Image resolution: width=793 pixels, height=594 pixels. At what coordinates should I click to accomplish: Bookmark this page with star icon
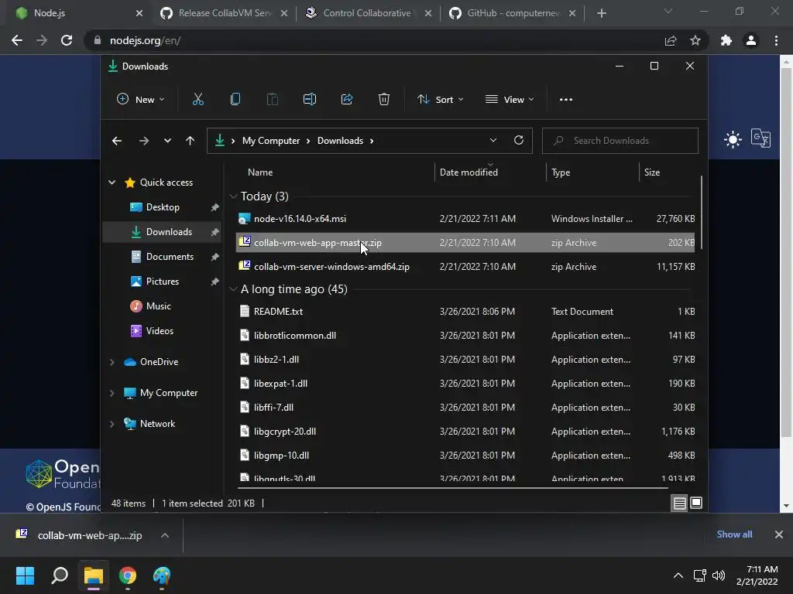[x=695, y=40]
